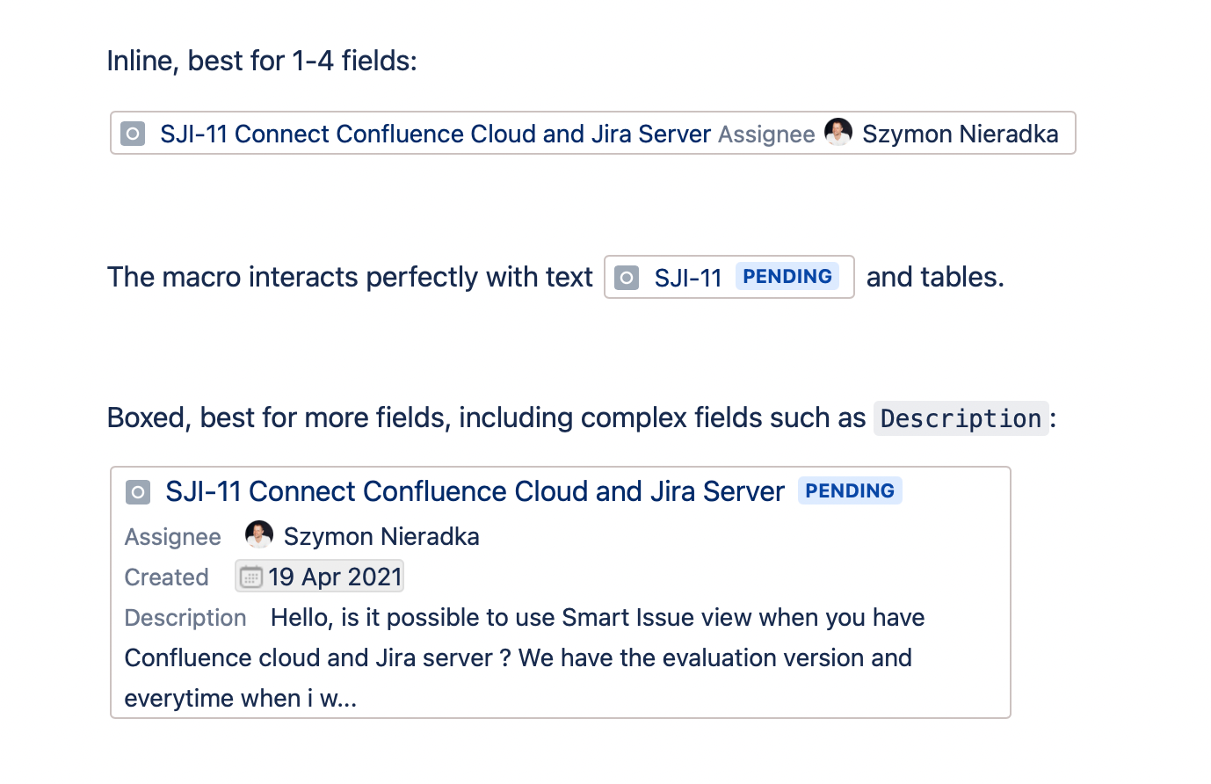This screenshot has height=784, width=1211.
Task: Open the boxed macro issue title link
Action: tap(475, 491)
